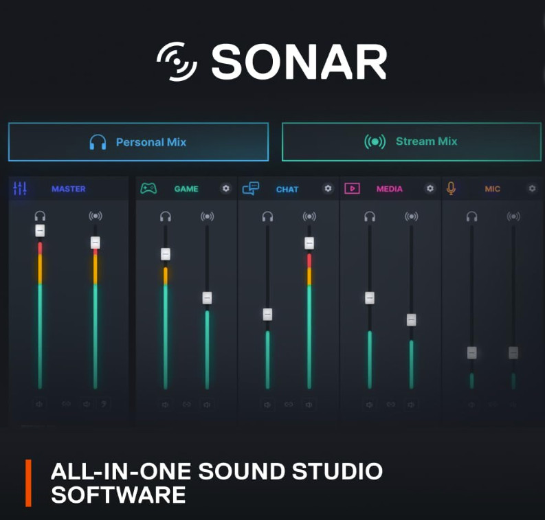Click the Media stream volume fader handle
This screenshot has width=545, height=520.
click(412, 319)
